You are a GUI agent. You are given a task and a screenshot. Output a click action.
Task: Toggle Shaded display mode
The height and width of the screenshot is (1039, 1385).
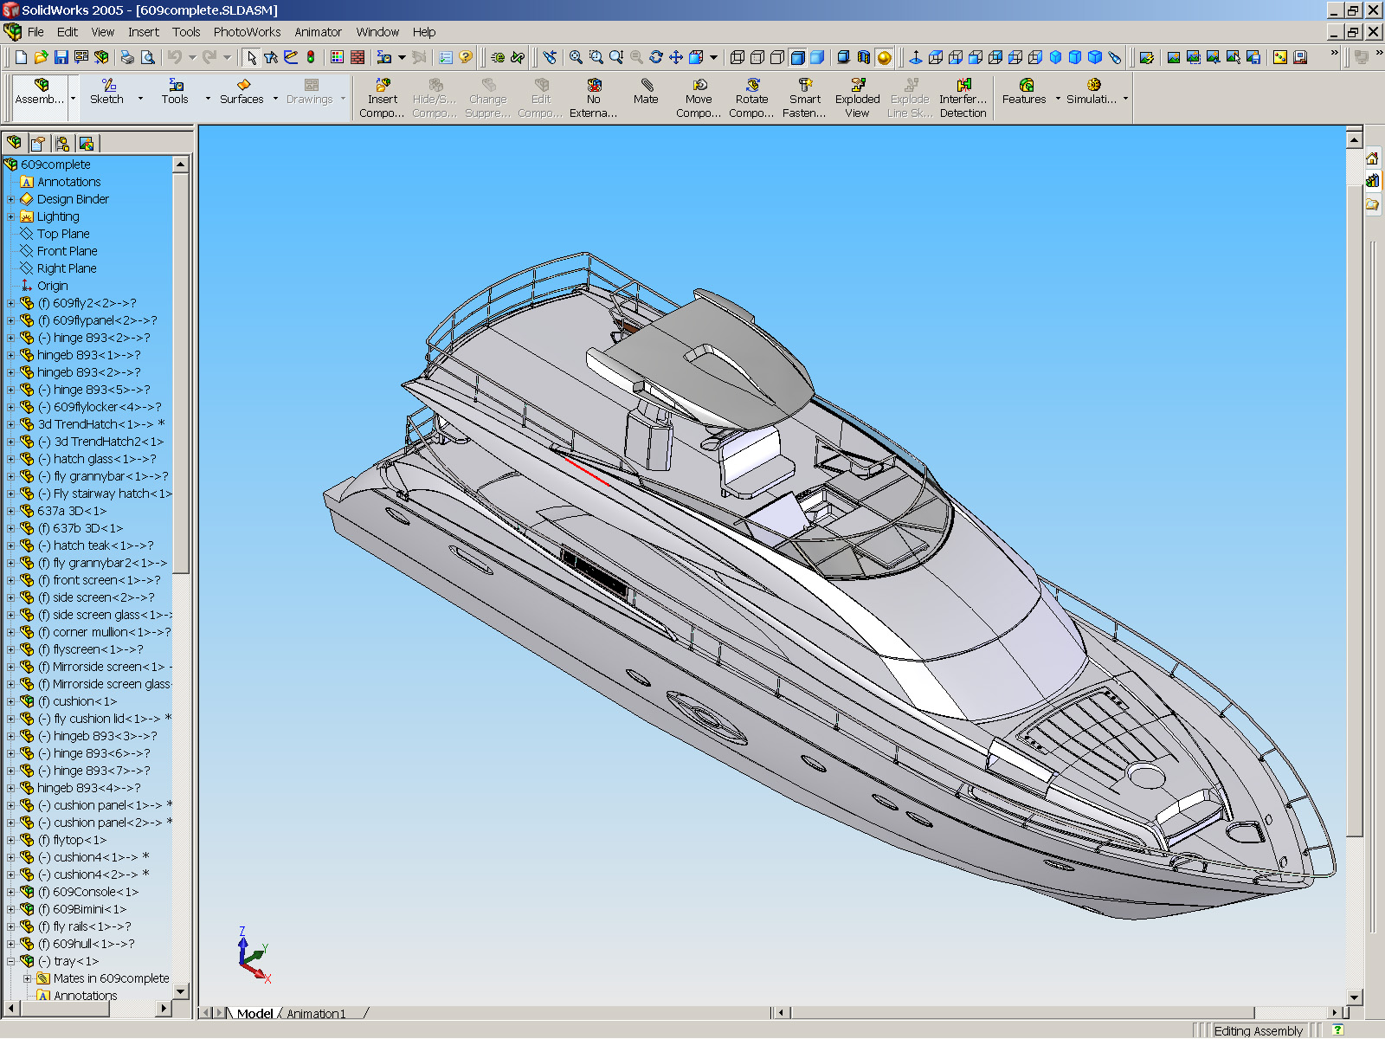(816, 59)
